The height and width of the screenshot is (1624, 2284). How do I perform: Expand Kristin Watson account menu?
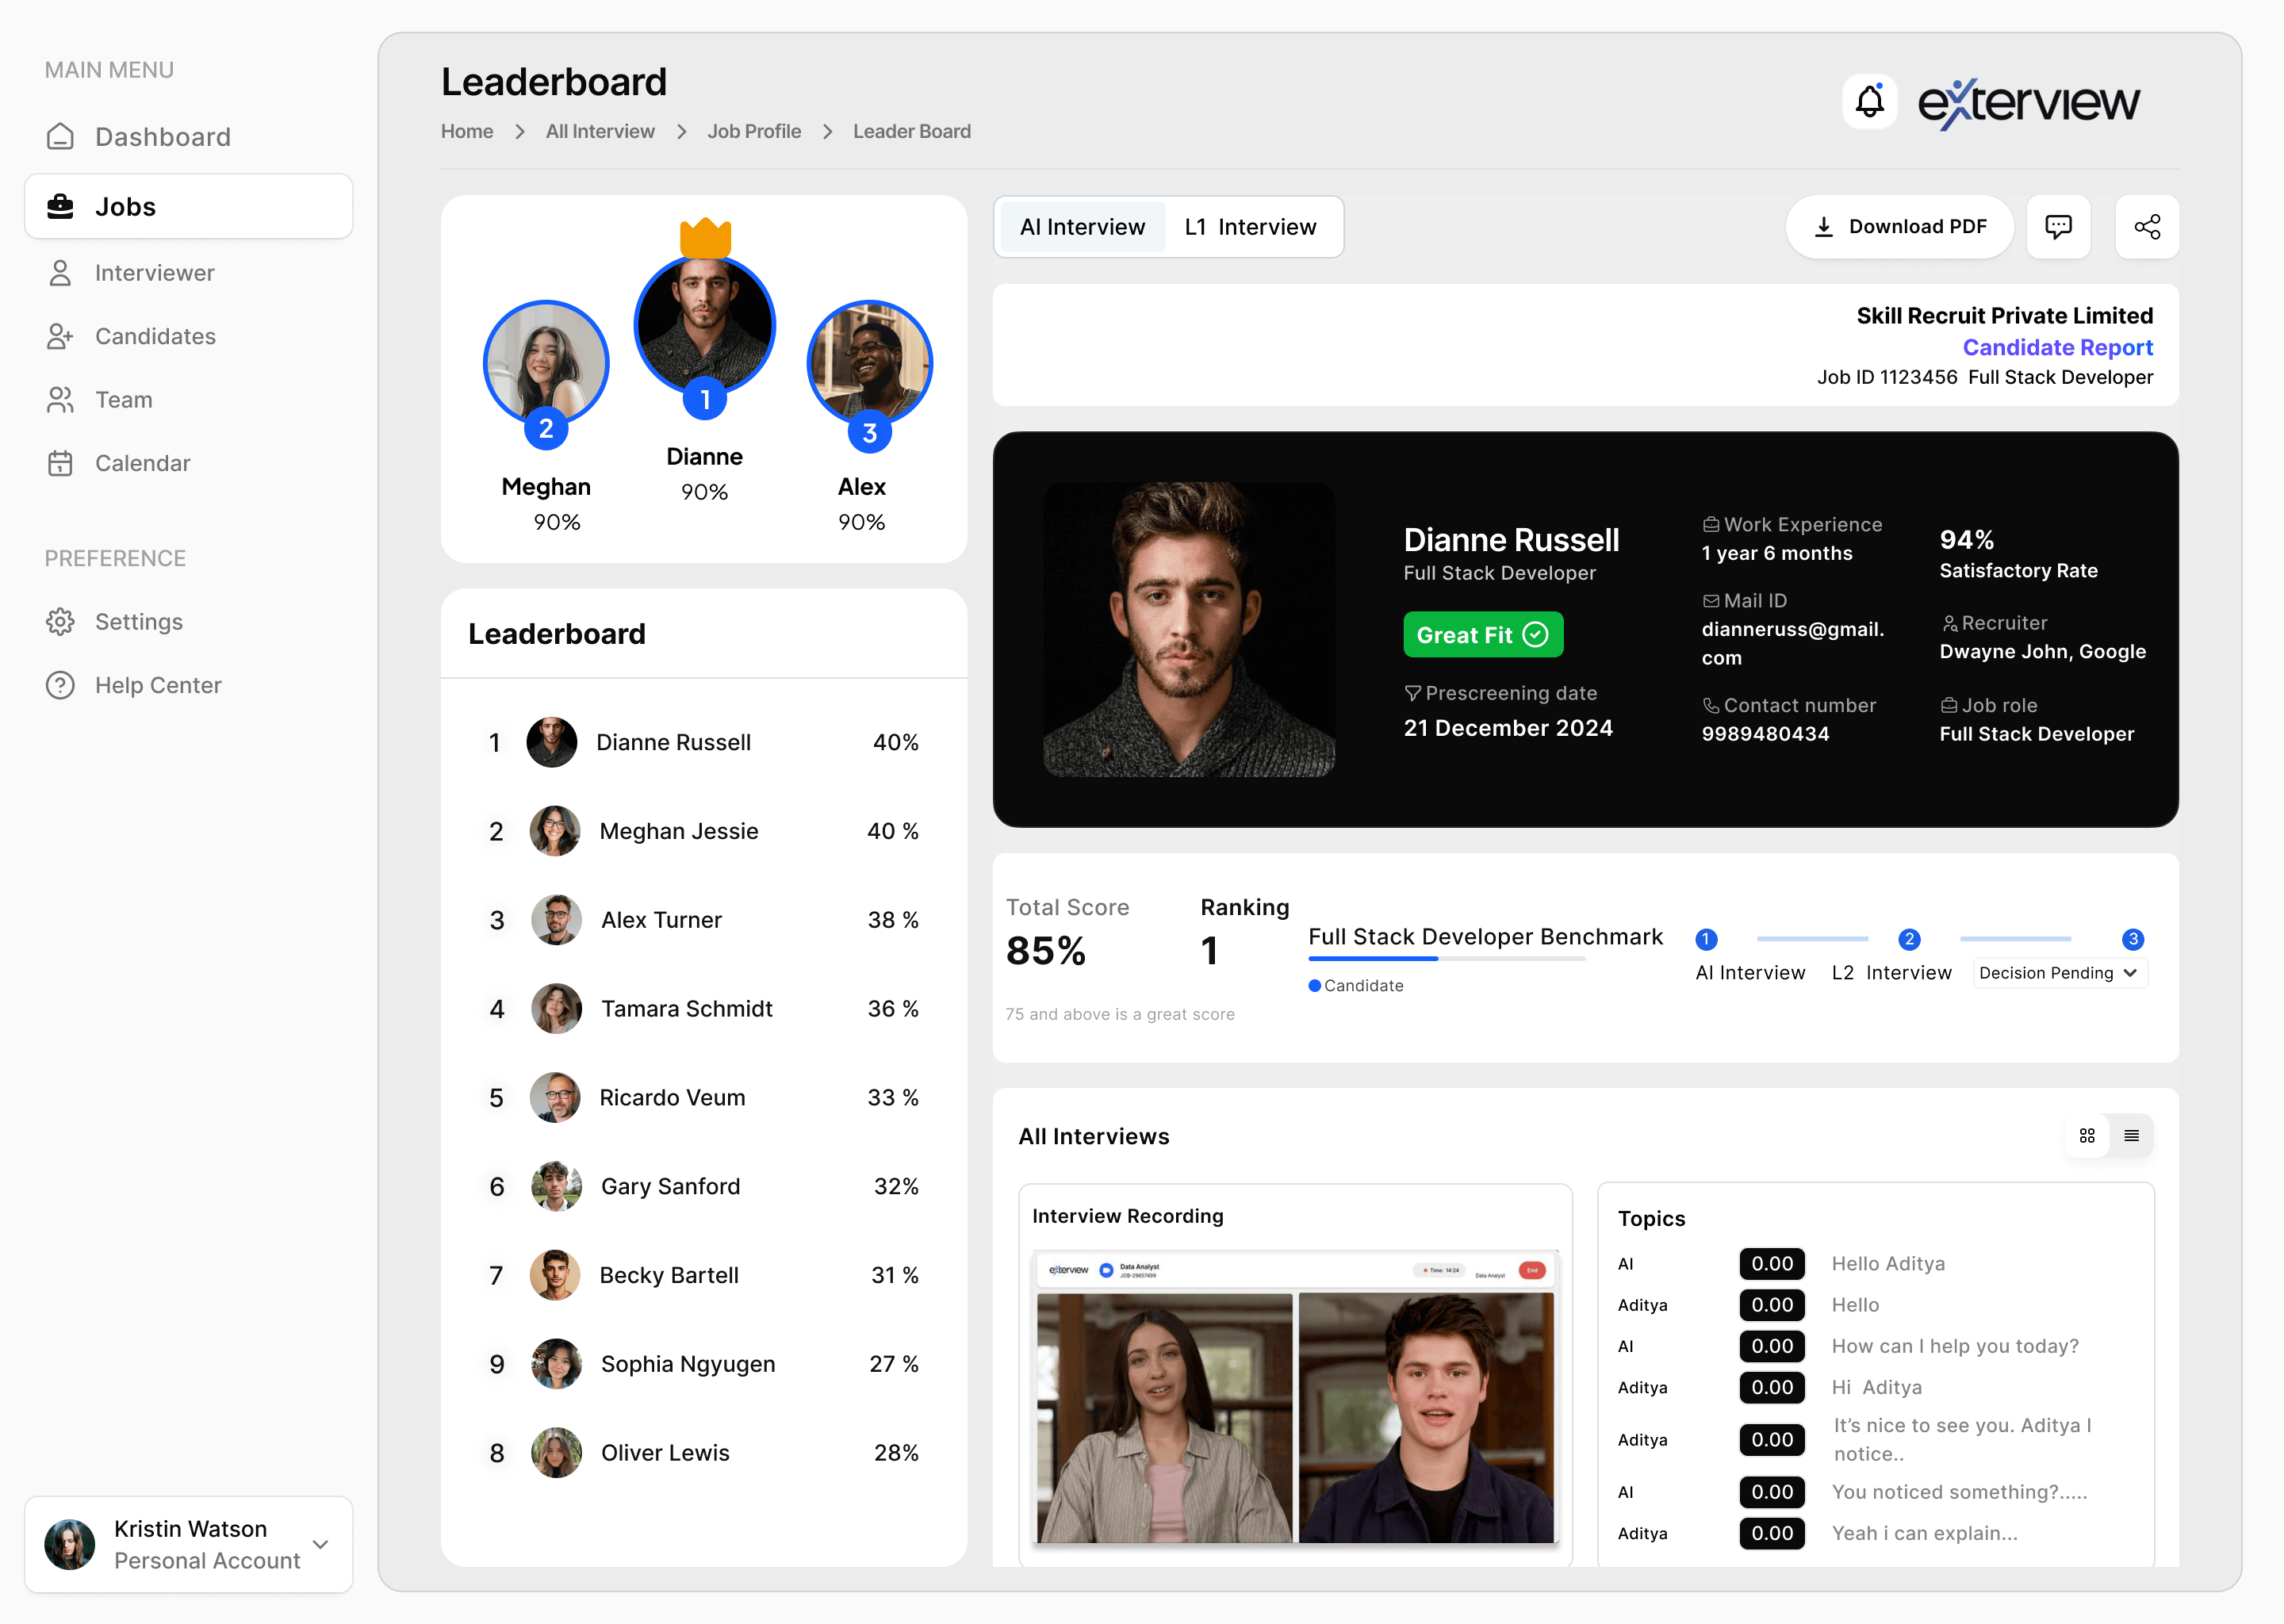(x=320, y=1544)
